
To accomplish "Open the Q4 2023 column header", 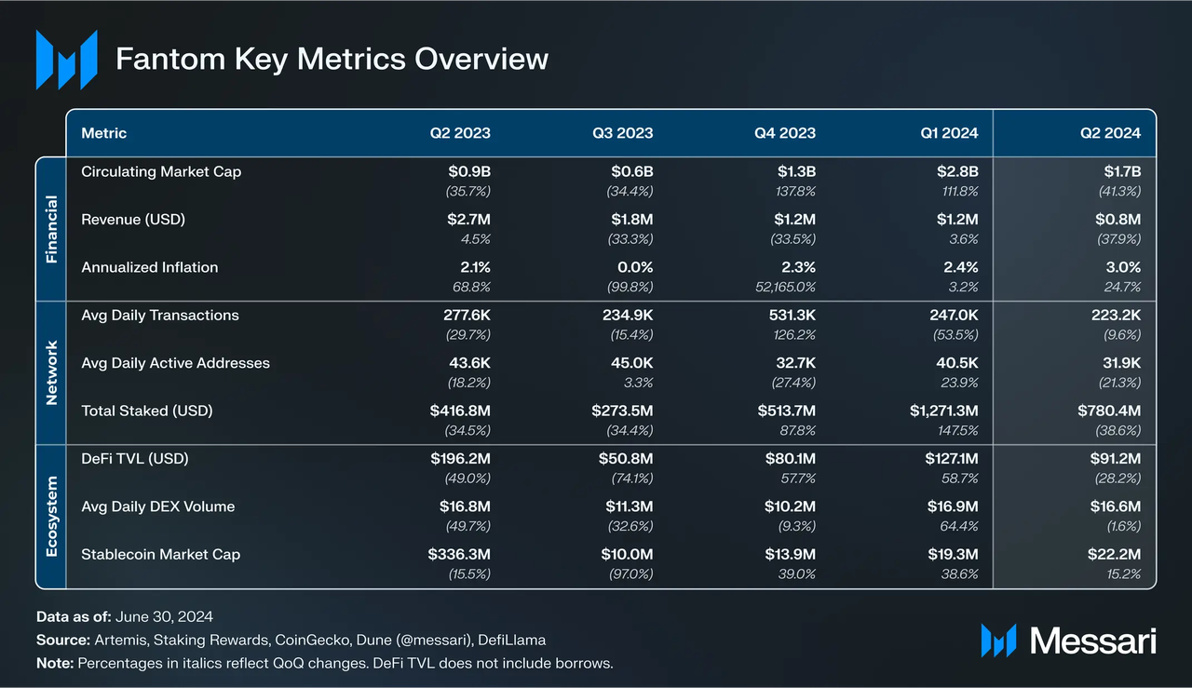I will click(x=784, y=133).
